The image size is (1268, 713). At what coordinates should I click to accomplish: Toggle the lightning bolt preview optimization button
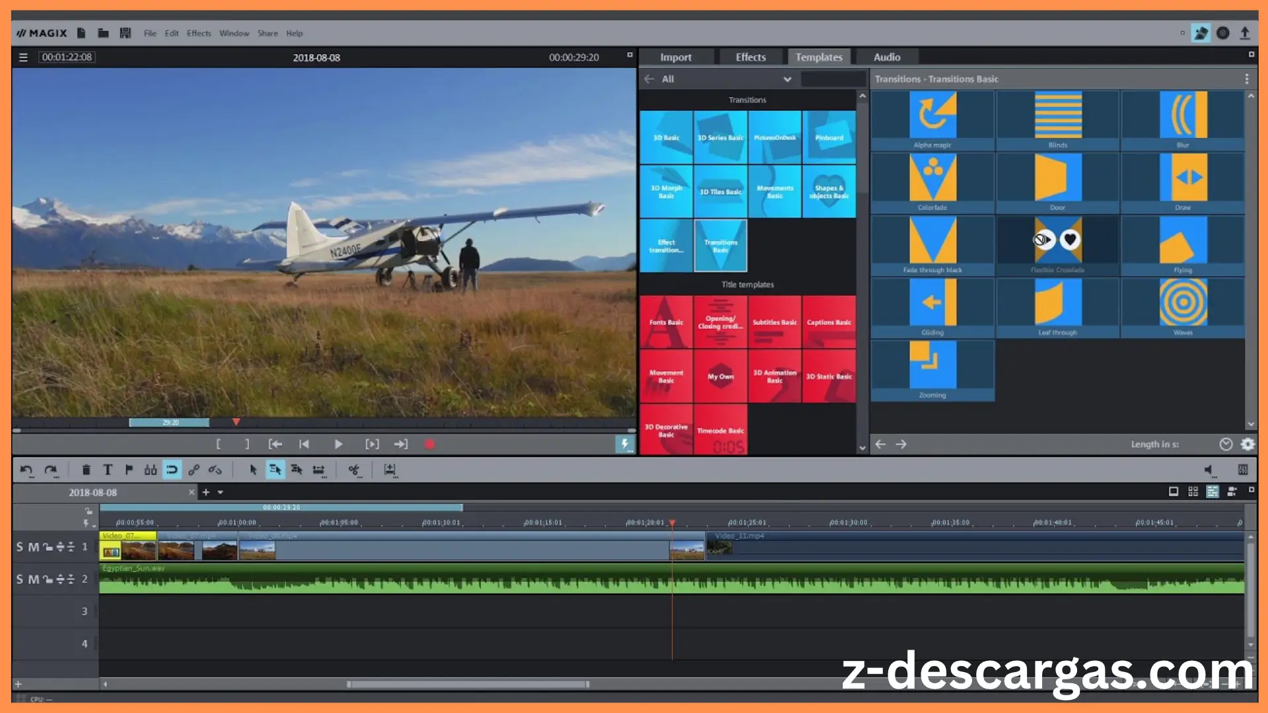tap(624, 444)
